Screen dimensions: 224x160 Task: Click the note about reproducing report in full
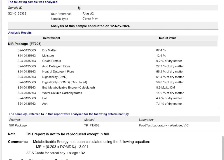[68, 134]
